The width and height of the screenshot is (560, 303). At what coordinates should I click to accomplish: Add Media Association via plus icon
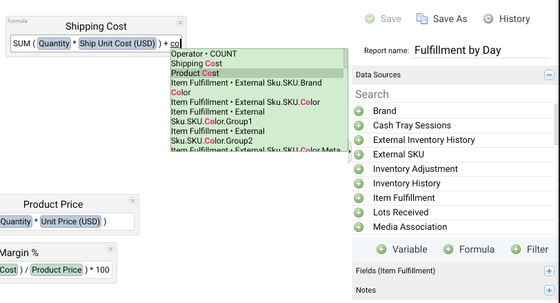point(359,227)
